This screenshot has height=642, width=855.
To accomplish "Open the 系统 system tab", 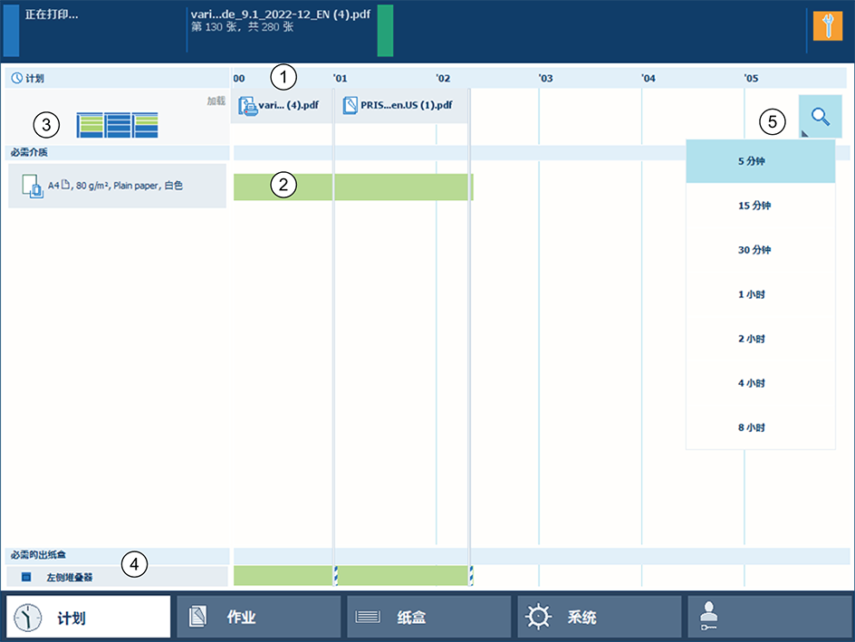I will [599, 617].
